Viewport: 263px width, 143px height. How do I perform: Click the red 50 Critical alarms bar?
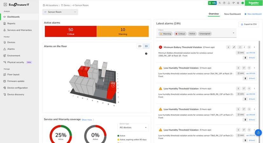pos(71,31)
